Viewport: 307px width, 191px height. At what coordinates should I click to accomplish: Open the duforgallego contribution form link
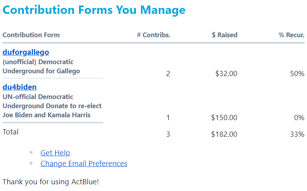click(26, 52)
